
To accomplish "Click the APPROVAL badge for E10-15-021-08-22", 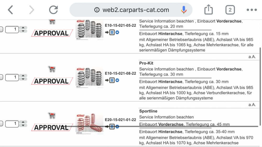I will [x=52, y=81].
